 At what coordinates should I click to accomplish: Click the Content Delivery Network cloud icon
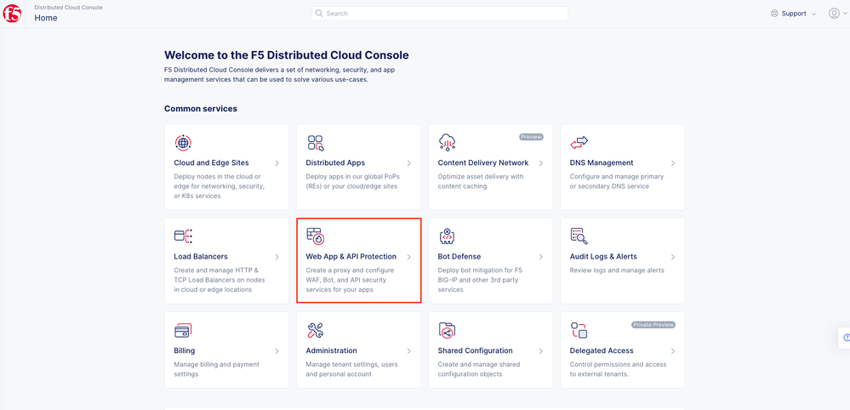(448, 142)
